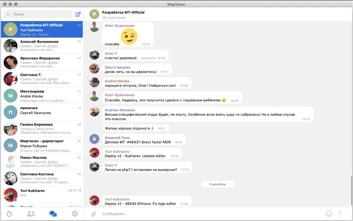Click Светлана Костина's black-and-white avatar
Viewport: 353px width, 221px height.
(11, 179)
